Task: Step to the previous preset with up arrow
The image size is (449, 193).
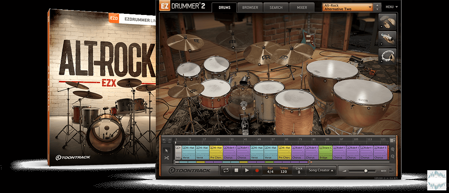Action: 378,5
